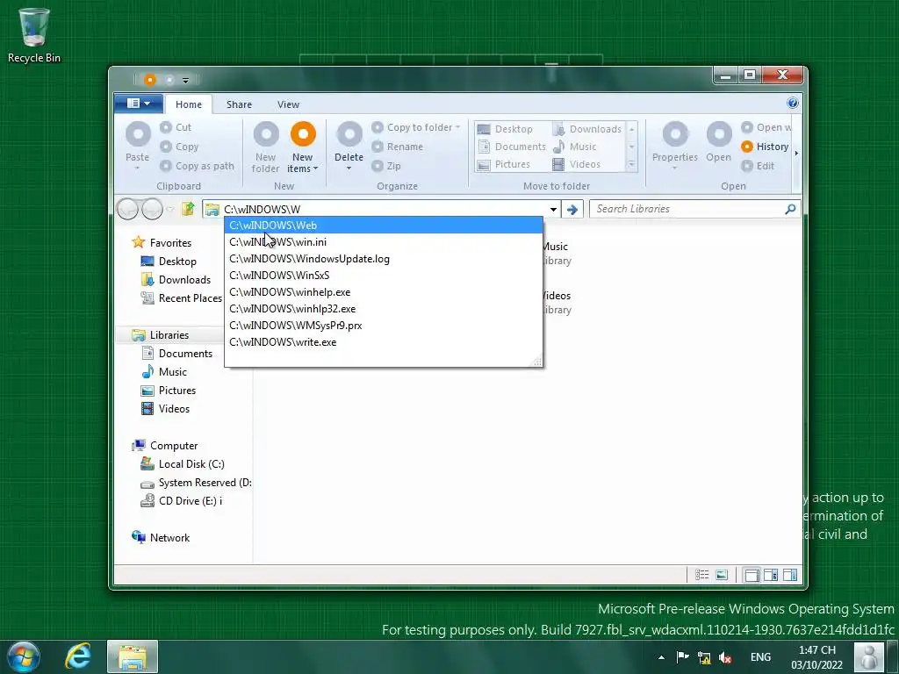Move to Downloads in ribbon gallery

(587, 129)
